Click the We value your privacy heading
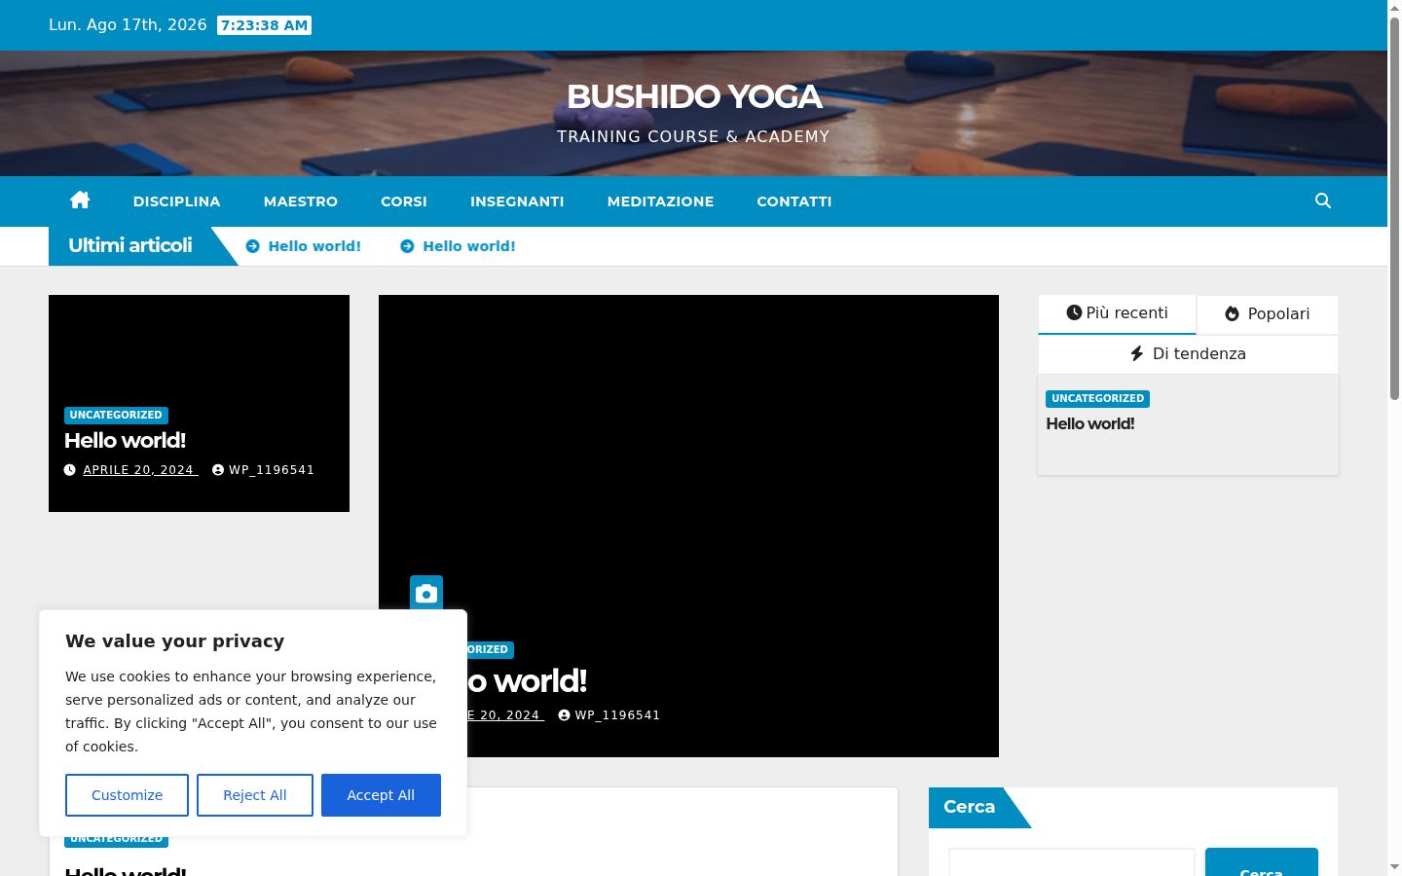The height and width of the screenshot is (876, 1402). click(x=175, y=641)
